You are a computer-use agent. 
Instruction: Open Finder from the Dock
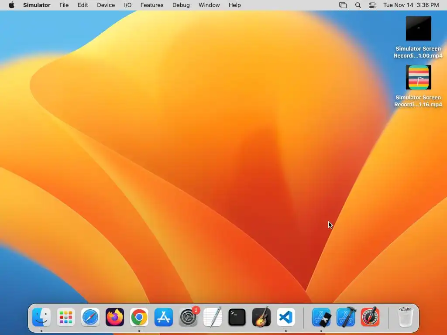coord(41,317)
